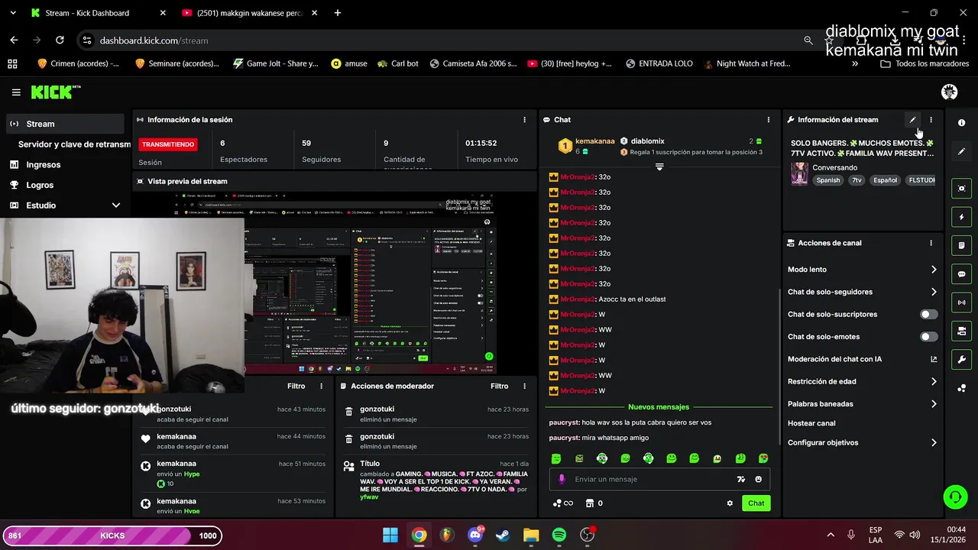Image resolution: width=978 pixels, height=550 pixels.
Task: Open the user avatar in the top-right header
Action: [949, 92]
